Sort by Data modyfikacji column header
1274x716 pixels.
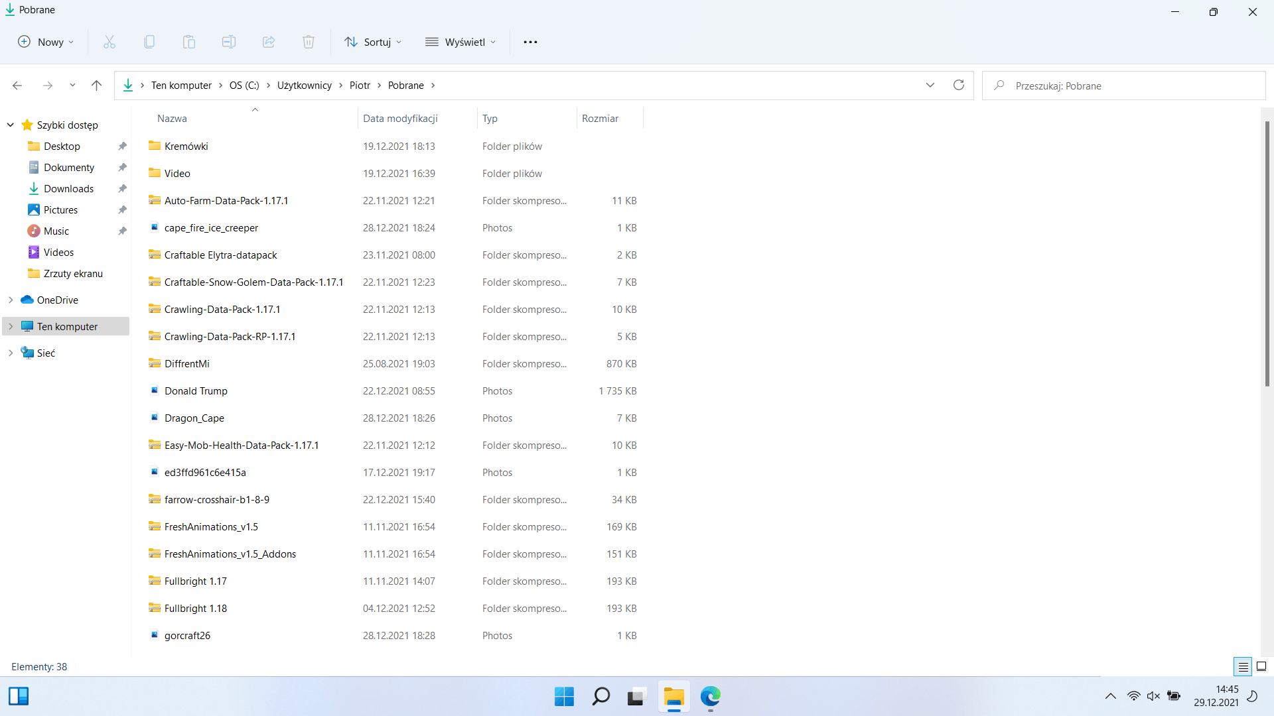pos(400,118)
